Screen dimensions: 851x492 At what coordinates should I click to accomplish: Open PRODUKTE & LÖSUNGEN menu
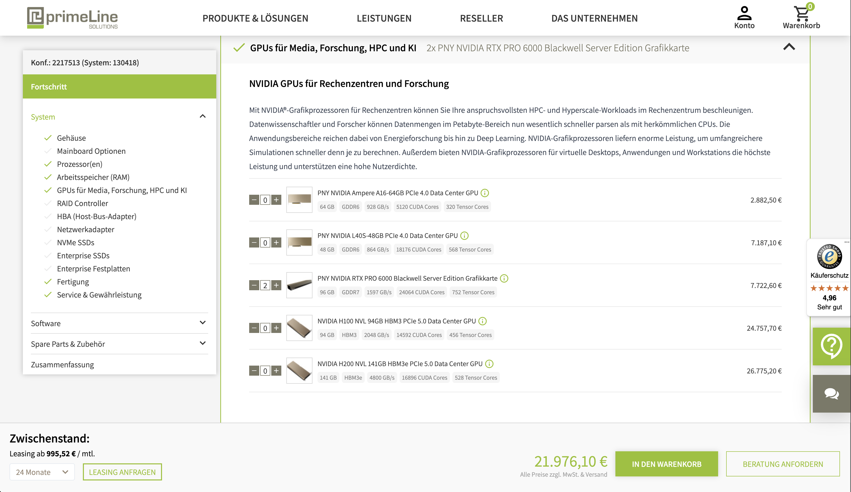pos(255,18)
